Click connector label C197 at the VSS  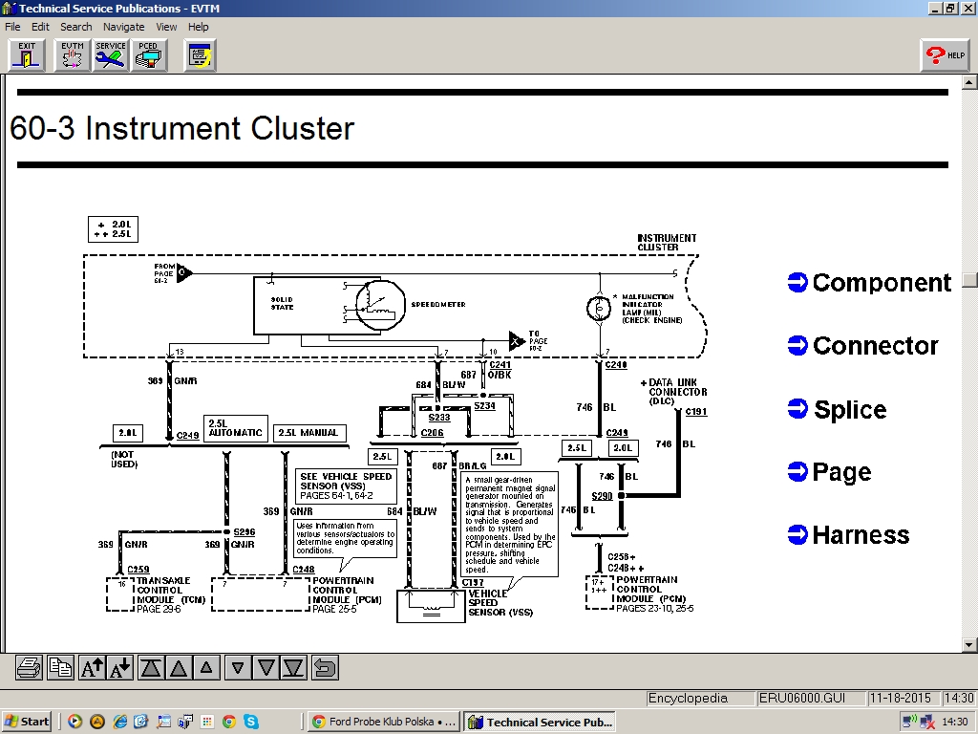pyautogui.click(x=473, y=583)
